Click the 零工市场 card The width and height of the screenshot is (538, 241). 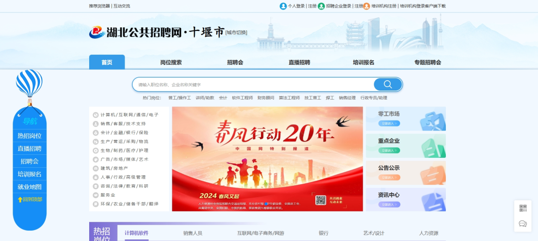coord(405,119)
